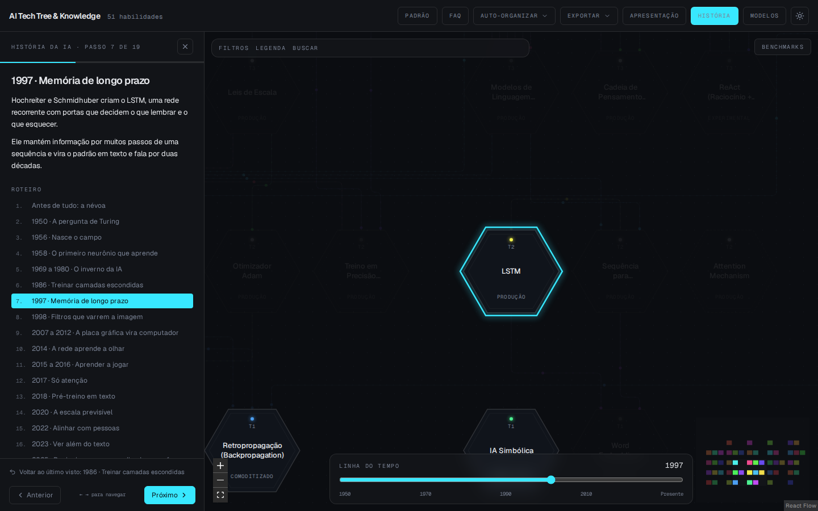Toggle the História mode button off
Screen dimensions: 818x511
pos(714,16)
